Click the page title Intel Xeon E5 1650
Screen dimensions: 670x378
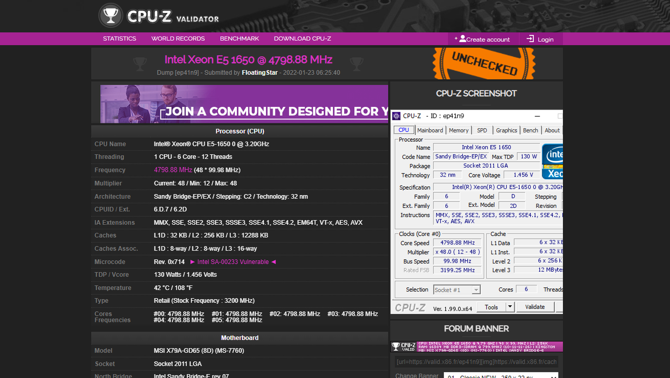point(248,59)
